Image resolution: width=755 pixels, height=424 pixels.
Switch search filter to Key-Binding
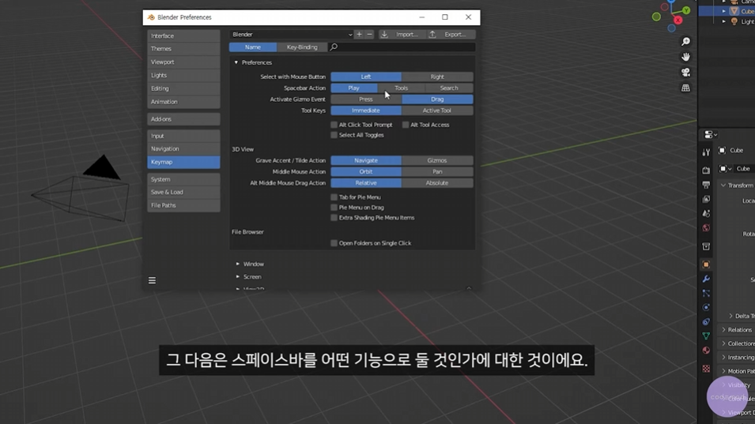tap(302, 47)
